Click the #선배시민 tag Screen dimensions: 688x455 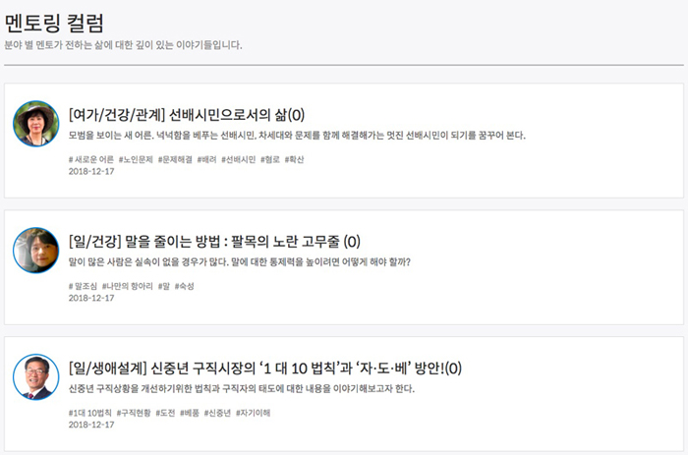(240, 159)
